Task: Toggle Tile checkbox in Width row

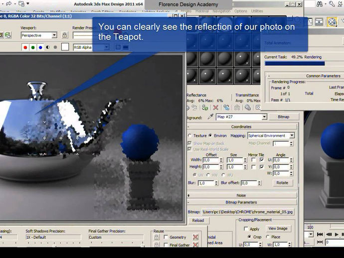Action: click(262, 160)
